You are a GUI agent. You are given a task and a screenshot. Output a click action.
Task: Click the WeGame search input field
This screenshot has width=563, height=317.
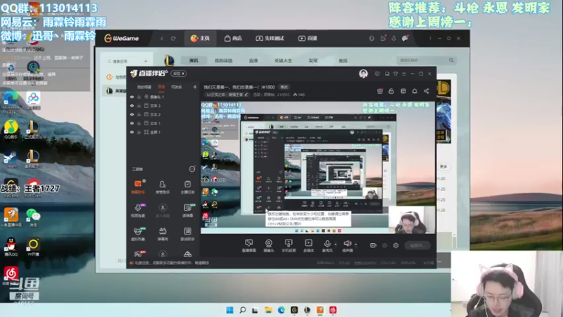[426, 61]
